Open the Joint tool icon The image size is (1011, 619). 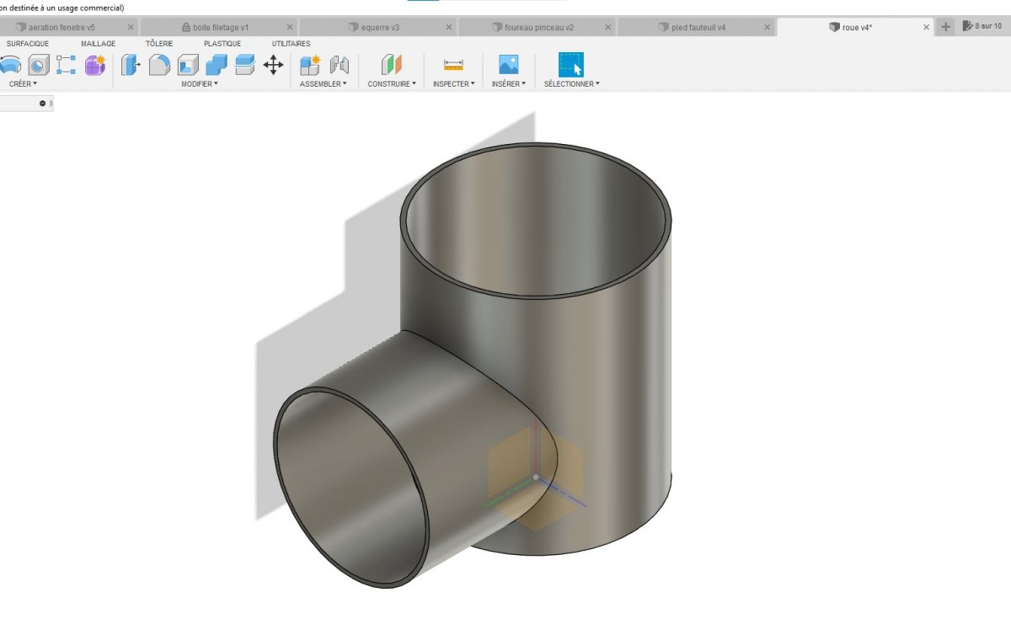coord(339,65)
